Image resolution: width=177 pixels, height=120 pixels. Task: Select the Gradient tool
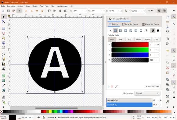pyautogui.click(x=4, y=76)
